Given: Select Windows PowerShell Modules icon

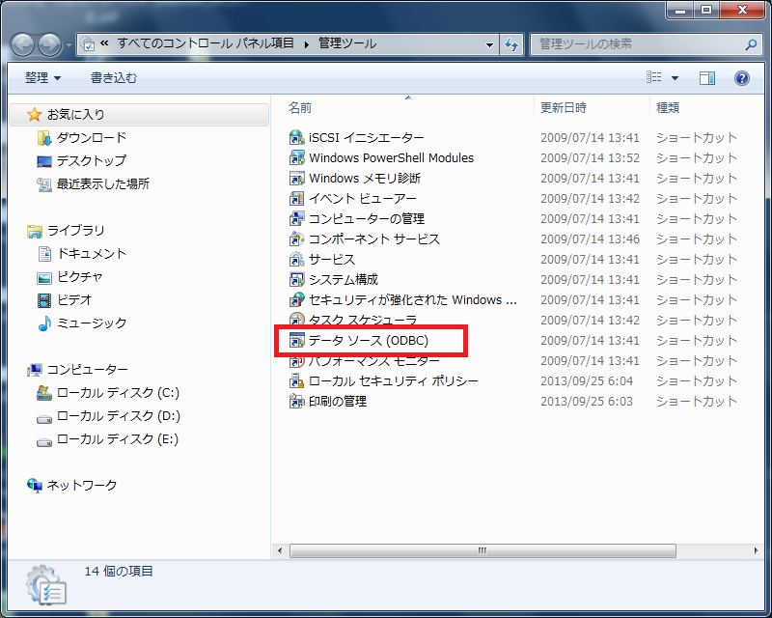Looking at the screenshot, I should [x=296, y=157].
